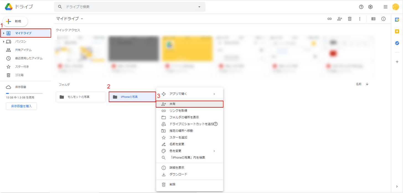Open the three-dot more actions menu
This screenshot has height=193, width=403.
(x=360, y=19)
